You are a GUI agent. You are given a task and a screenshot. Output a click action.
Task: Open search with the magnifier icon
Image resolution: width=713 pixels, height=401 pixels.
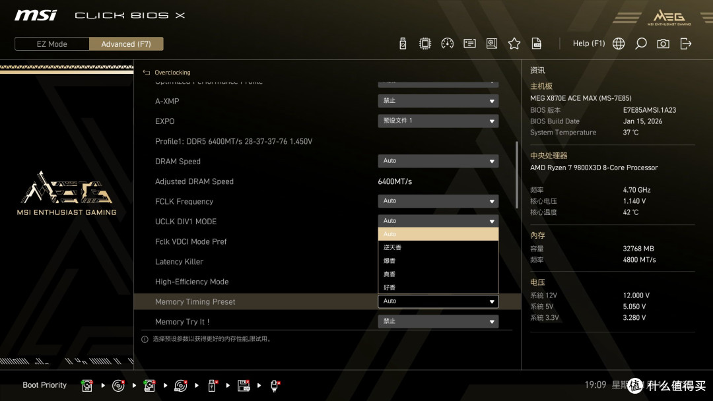tap(640, 44)
